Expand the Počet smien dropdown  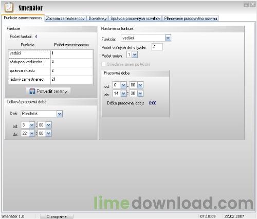click(x=135, y=55)
